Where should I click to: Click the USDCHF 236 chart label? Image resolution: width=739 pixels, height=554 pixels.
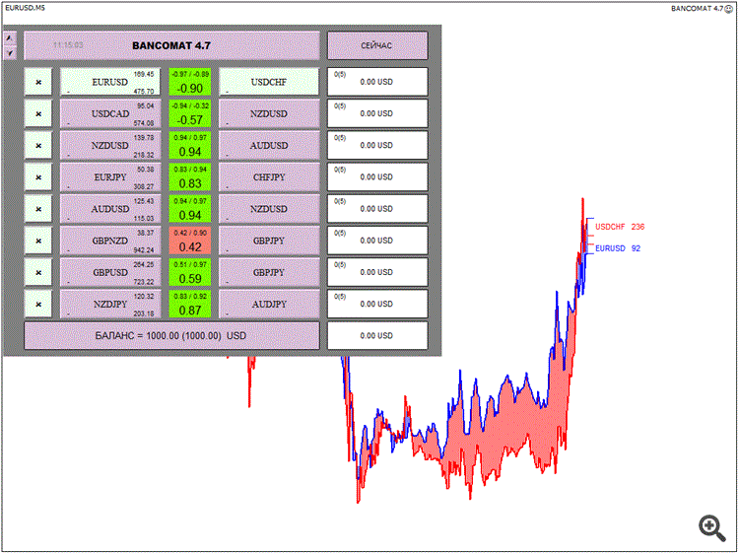coord(620,227)
